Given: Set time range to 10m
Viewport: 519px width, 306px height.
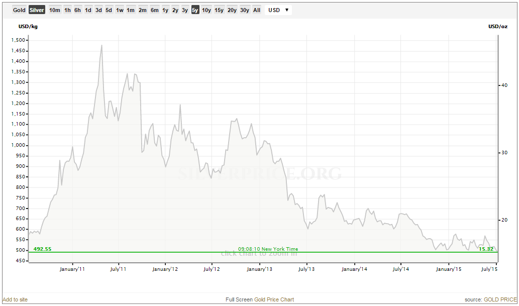Looking at the screenshot, I should [x=55, y=10].
